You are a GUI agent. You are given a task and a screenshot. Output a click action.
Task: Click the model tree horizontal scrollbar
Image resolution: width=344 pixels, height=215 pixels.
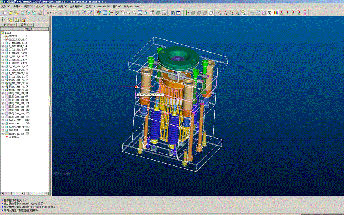(13, 193)
